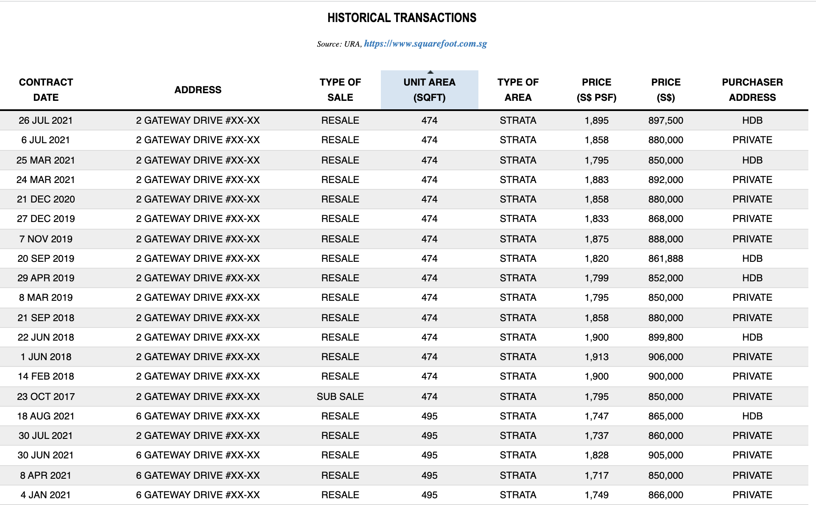Select the 30 JUL 2021 2 Gateway Drive address
This screenshot has width=816, height=505.
(198, 436)
